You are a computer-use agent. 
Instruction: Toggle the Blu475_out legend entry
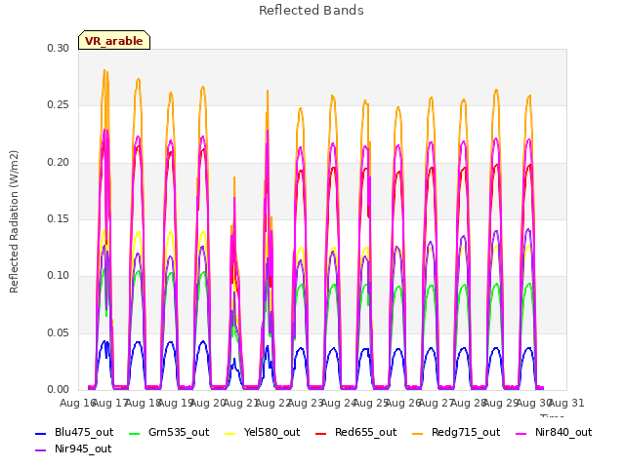pos(74,433)
